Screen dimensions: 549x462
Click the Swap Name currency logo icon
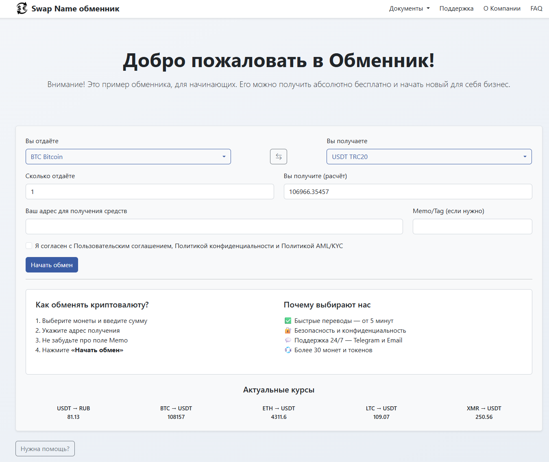[x=22, y=9]
